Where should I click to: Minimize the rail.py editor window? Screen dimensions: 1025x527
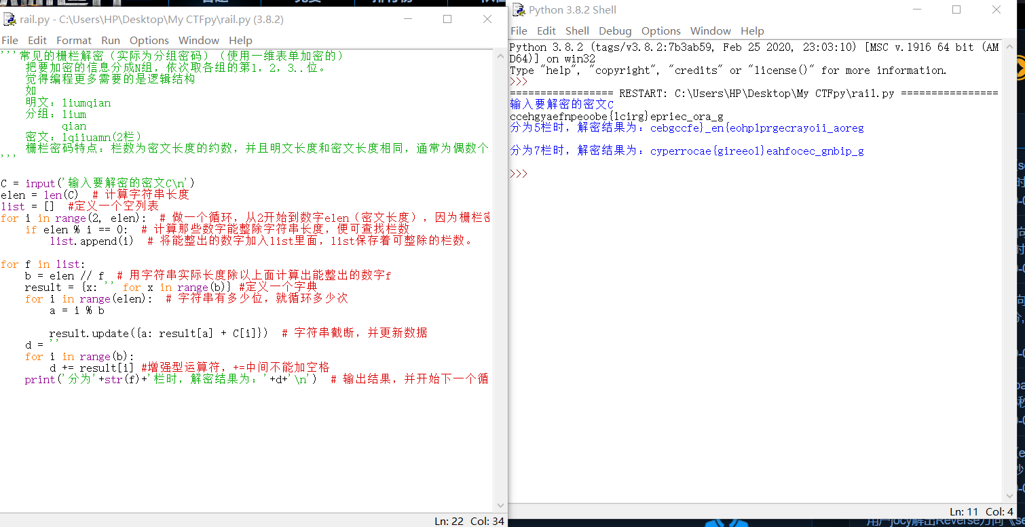[x=407, y=19]
